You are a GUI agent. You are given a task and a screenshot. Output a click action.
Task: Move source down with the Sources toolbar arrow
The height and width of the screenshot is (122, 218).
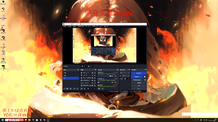95,89
